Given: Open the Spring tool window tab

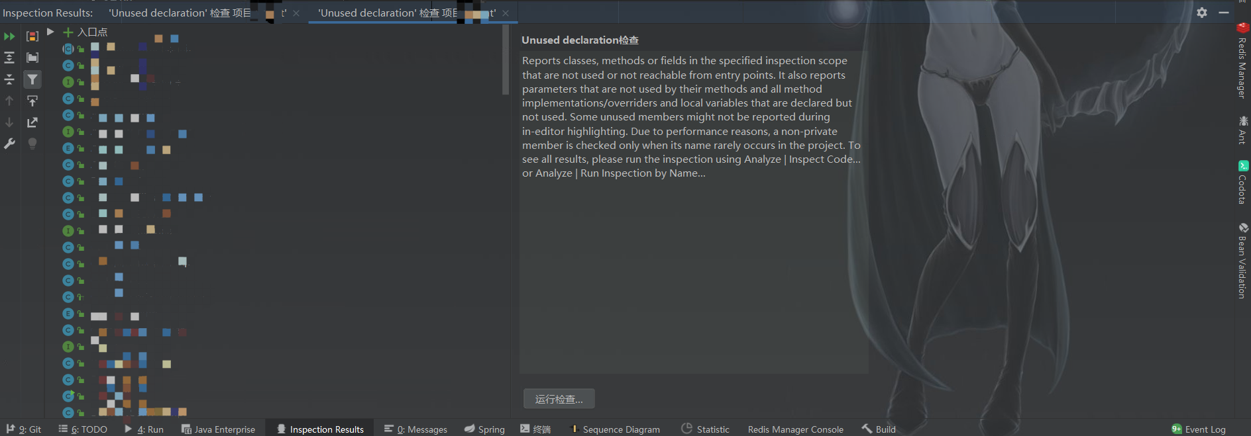Looking at the screenshot, I should point(484,429).
